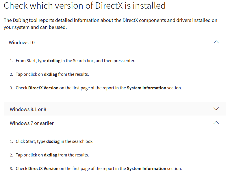Click the Check which version of DirectX heading
This screenshot has width=232, height=177.
tap(84, 5)
